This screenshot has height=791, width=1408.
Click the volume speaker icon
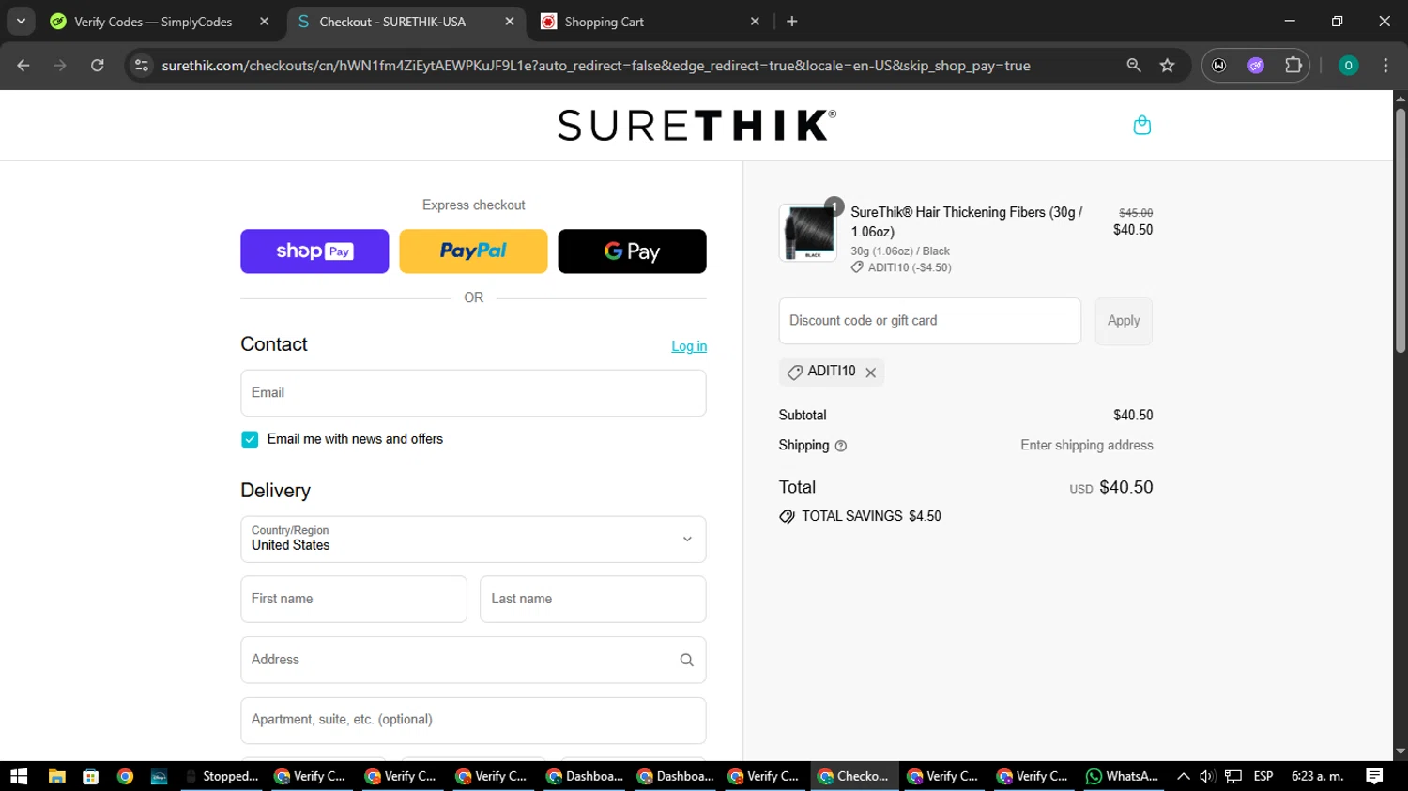pyautogui.click(x=1207, y=776)
